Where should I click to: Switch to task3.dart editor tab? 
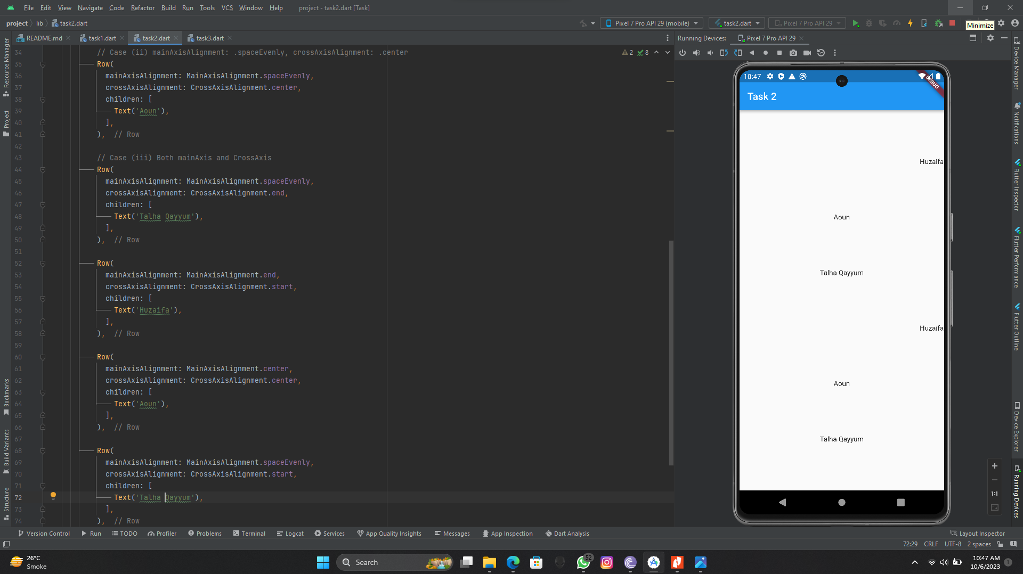(x=209, y=38)
